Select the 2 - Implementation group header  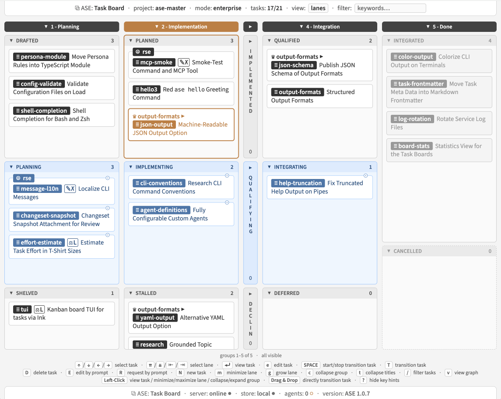click(181, 27)
